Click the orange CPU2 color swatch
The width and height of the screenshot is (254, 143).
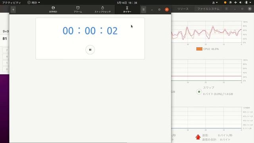(199, 49)
